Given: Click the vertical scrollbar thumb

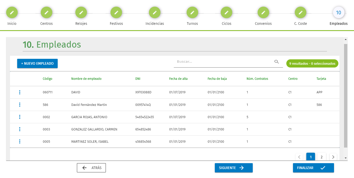Looking at the screenshot, I should (x=346, y=96).
